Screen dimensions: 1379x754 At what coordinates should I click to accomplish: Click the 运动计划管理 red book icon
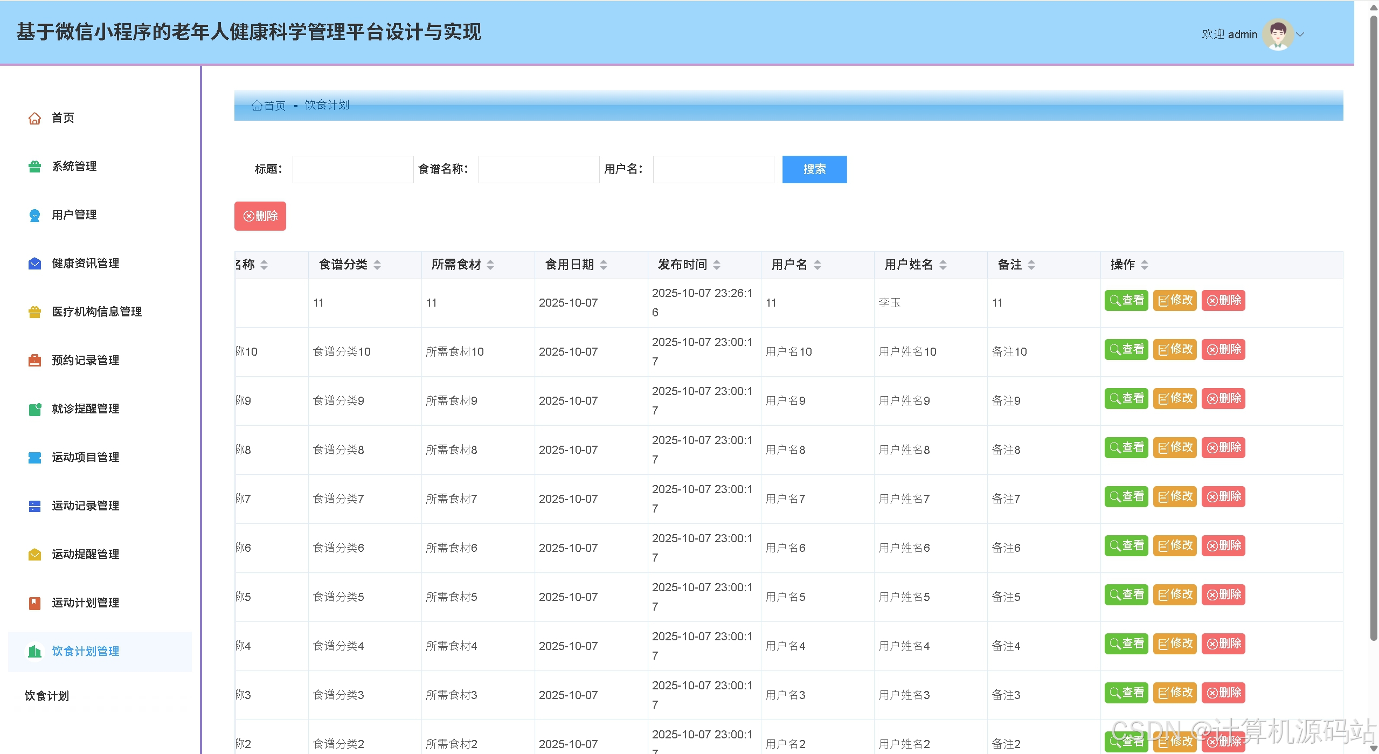tap(34, 603)
